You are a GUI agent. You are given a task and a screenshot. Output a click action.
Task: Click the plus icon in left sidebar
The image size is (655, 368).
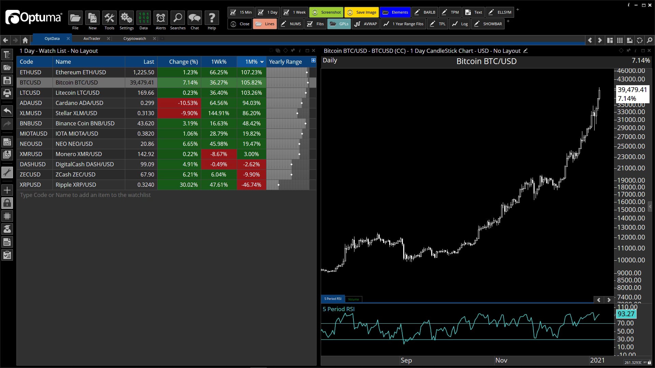[x=7, y=190]
